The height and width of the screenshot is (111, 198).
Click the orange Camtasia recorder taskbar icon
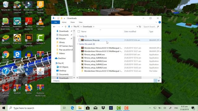[126, 108]
